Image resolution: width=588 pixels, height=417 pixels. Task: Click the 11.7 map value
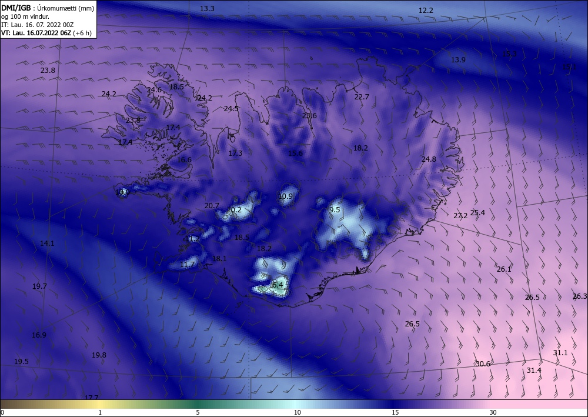click(187, 265)
